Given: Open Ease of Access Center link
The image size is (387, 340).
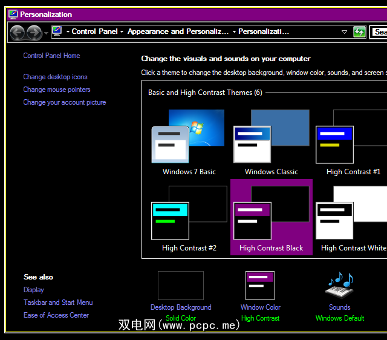Looking at the screenshot, I should pos(56,315).
